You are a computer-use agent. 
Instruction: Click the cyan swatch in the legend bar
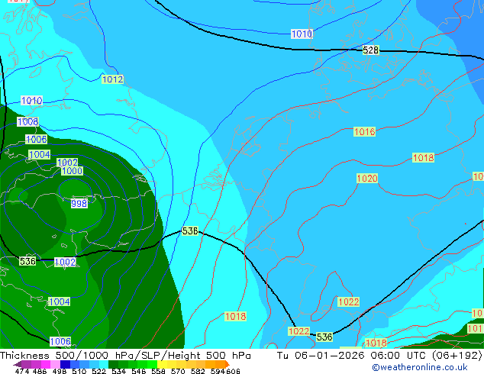tap(104, 364)
